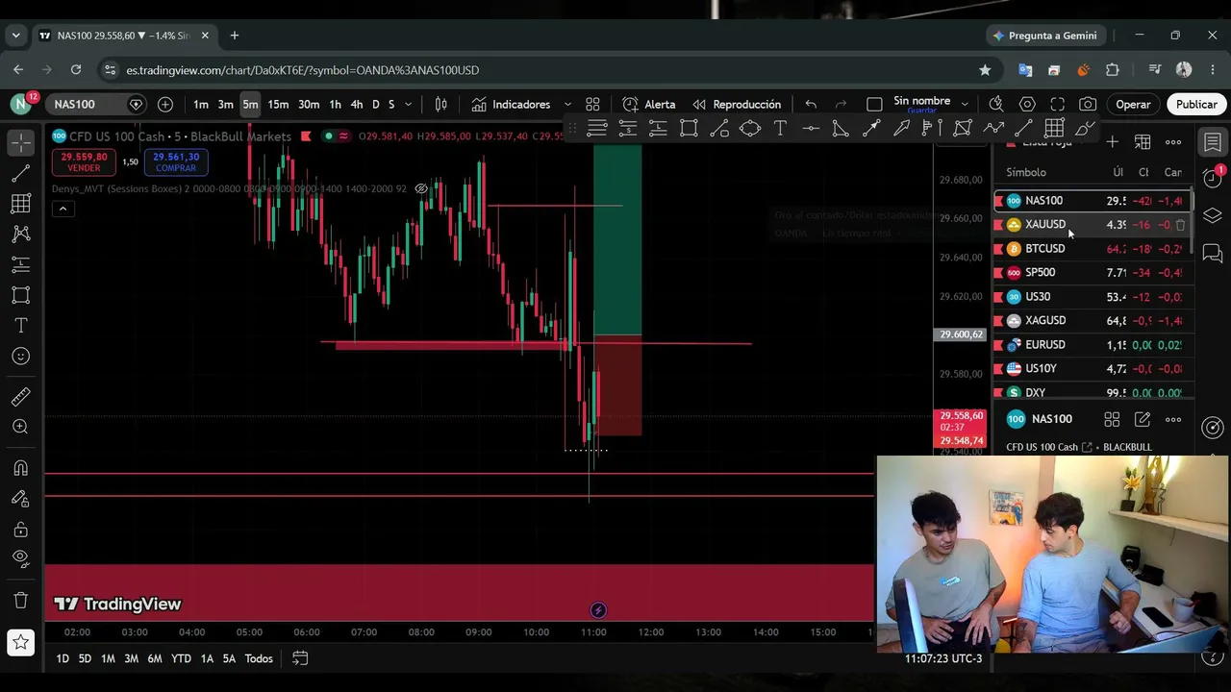Open the pattern tools in left sidebar
The image size is (1231, 692).
(20, 234)
